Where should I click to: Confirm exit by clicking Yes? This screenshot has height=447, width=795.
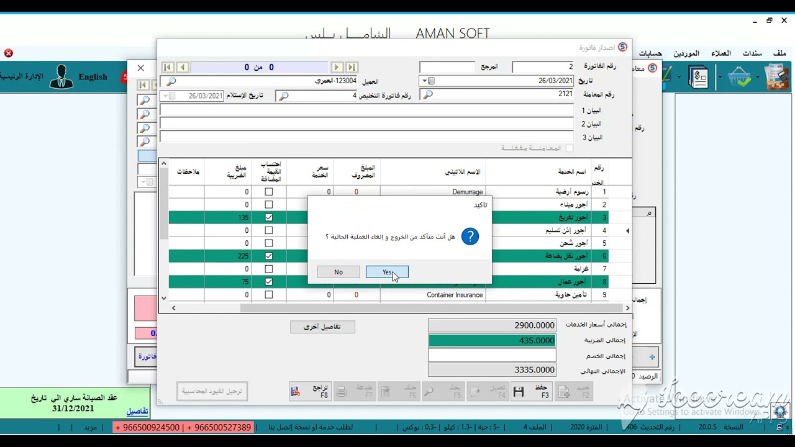[387, 272]
